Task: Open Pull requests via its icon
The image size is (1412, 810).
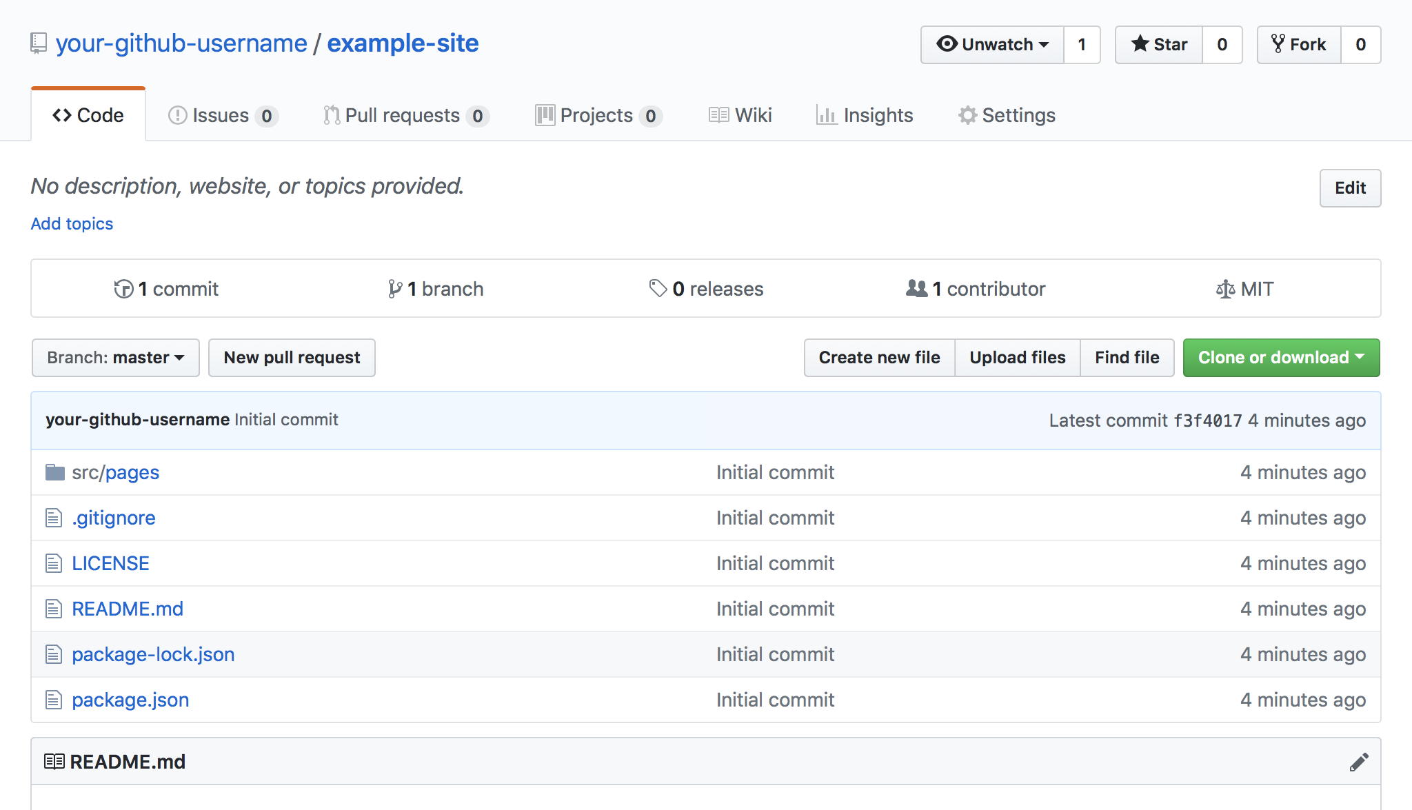Action: [x=330, y=115]
